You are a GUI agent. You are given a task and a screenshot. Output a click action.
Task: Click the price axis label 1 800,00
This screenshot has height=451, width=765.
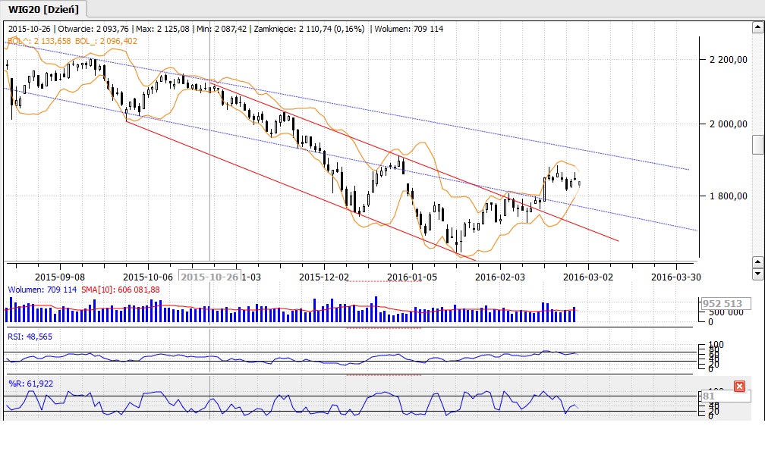tap(729, 196)
